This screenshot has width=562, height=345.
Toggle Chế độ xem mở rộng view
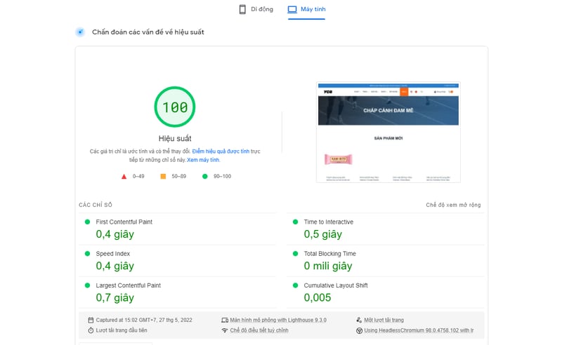tap(453, 205)
